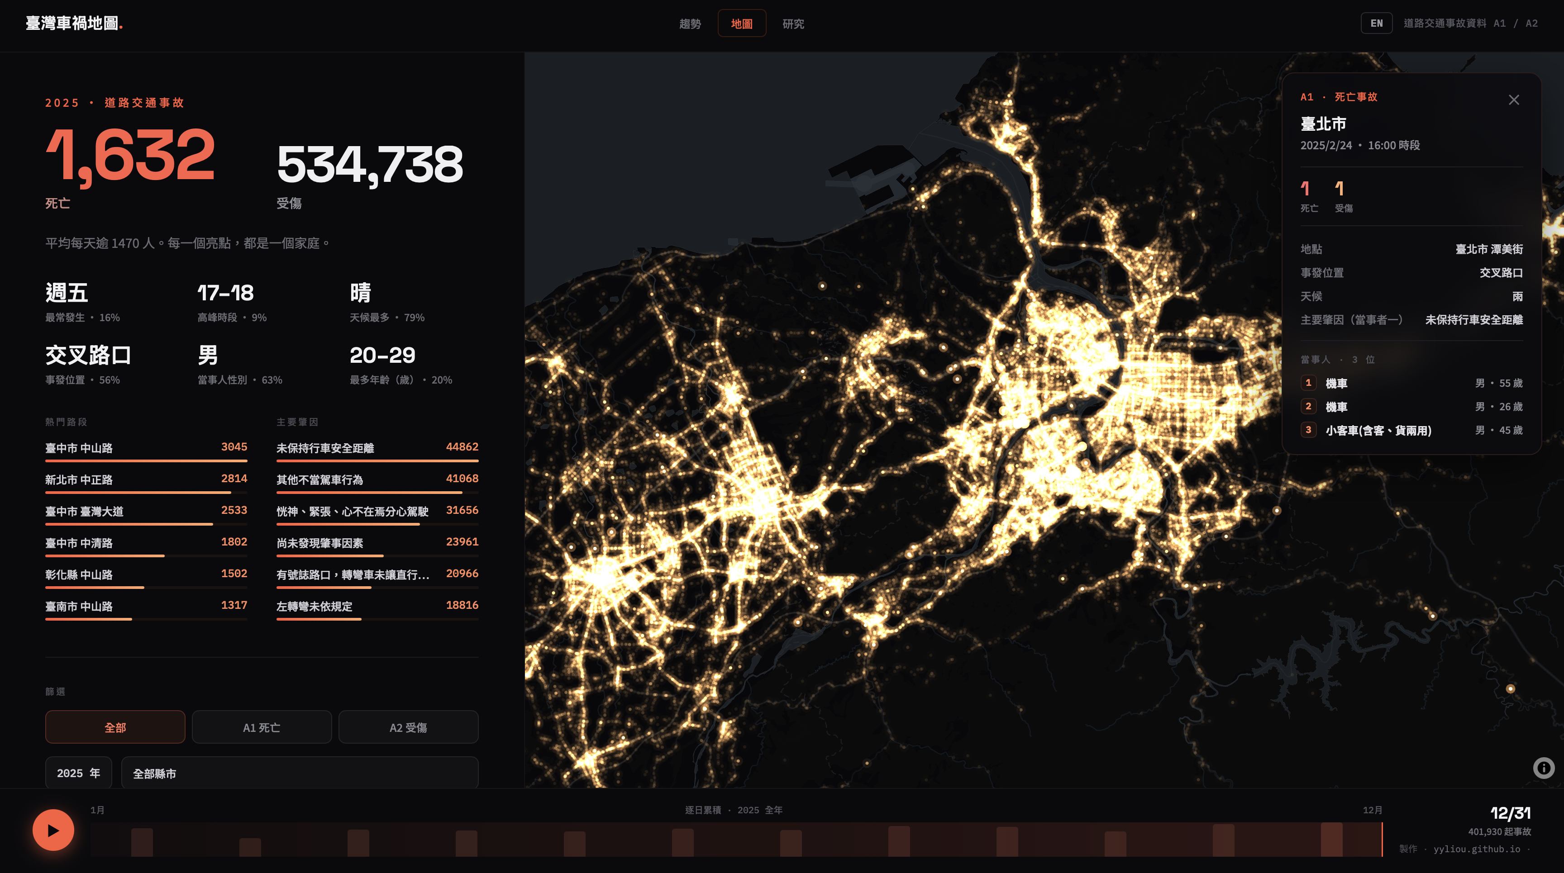Filter by A1 死亡
This screenshot has width=1564, height=873.
262,727
